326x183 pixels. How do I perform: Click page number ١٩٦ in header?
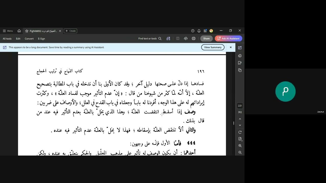point(201,72)
